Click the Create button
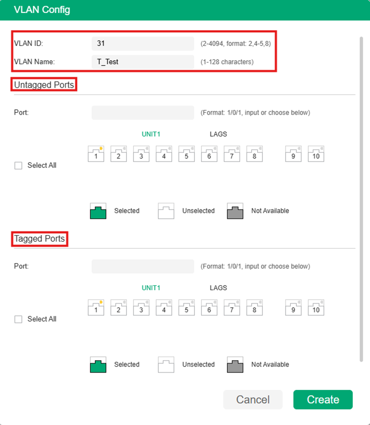This screenshot has height=425, width=370. (x=323, y=399)
